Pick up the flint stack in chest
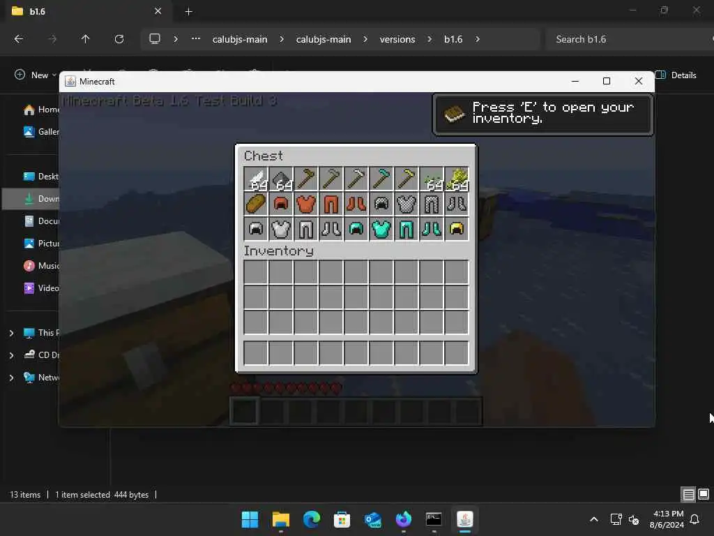 point(281,179)
